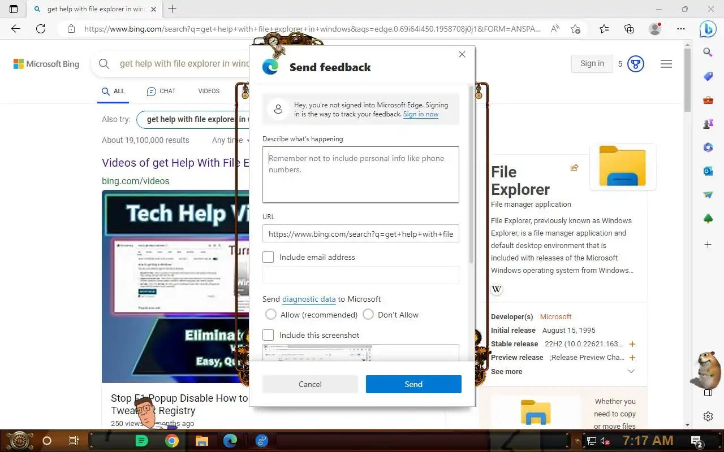Click the sidebar Search magnifier icon
This screenshot has width=724, height=452.
point(708,52)
